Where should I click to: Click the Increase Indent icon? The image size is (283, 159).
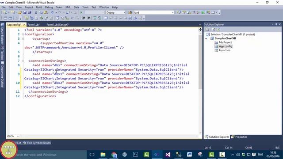point(88,18)
